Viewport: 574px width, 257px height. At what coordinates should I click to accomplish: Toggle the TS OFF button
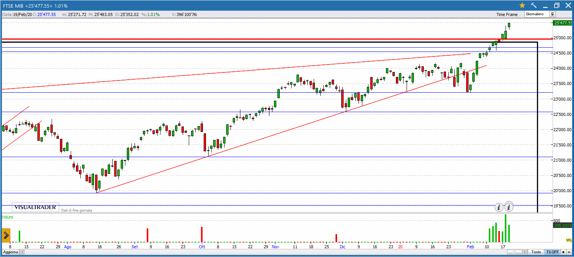point(552,252)
